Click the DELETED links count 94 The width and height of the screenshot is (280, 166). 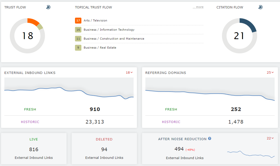104,149
